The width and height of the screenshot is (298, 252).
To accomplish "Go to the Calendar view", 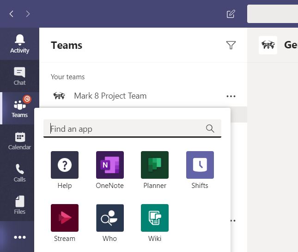I will [19, 141].
